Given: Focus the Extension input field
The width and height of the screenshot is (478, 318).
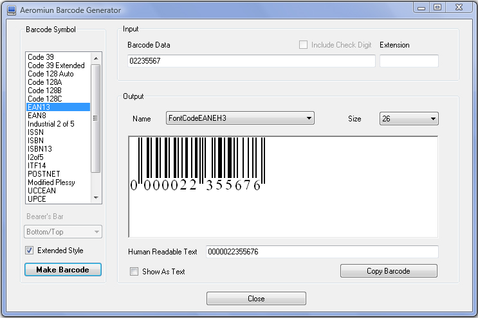Looking at the screenshot, I should click(x=409, y=61).
